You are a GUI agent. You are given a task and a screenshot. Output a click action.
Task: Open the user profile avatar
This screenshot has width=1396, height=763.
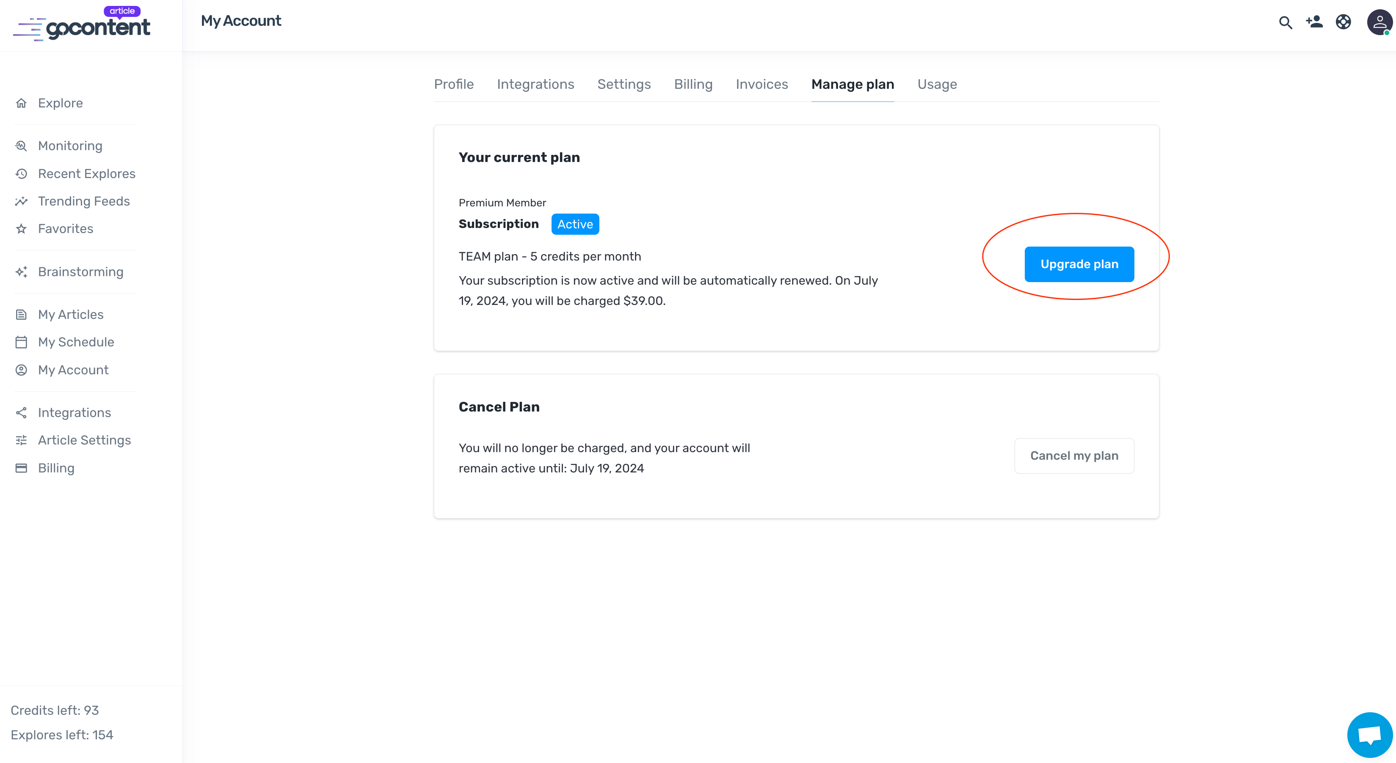(x=1379, y=22)
